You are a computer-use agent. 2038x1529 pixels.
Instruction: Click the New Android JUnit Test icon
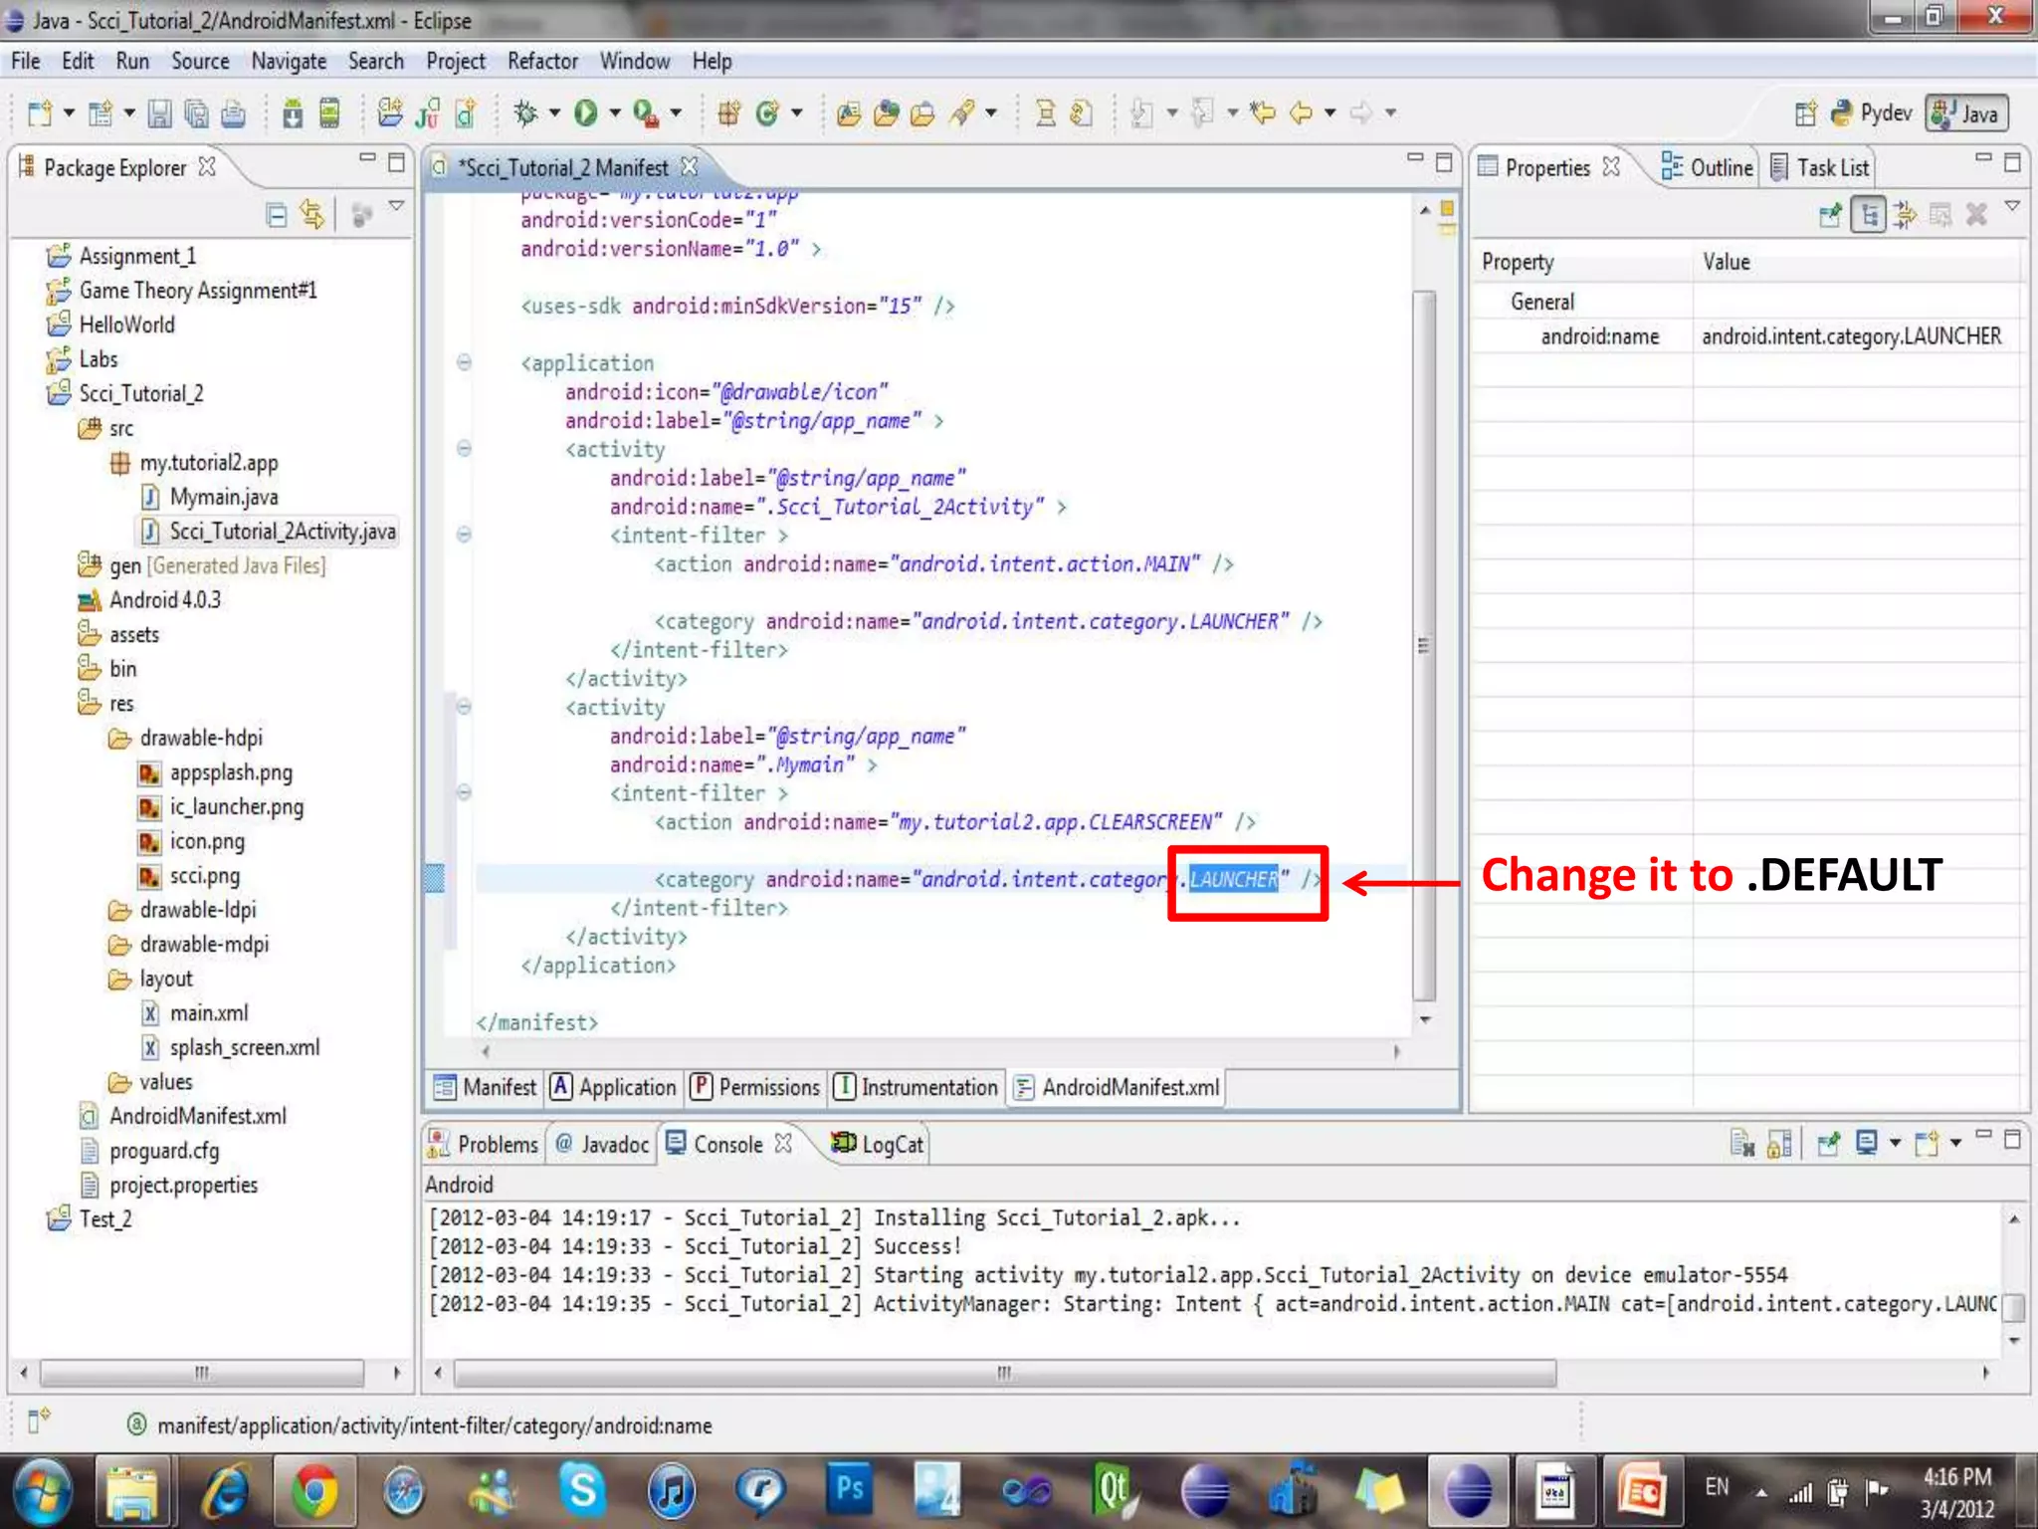429,113
